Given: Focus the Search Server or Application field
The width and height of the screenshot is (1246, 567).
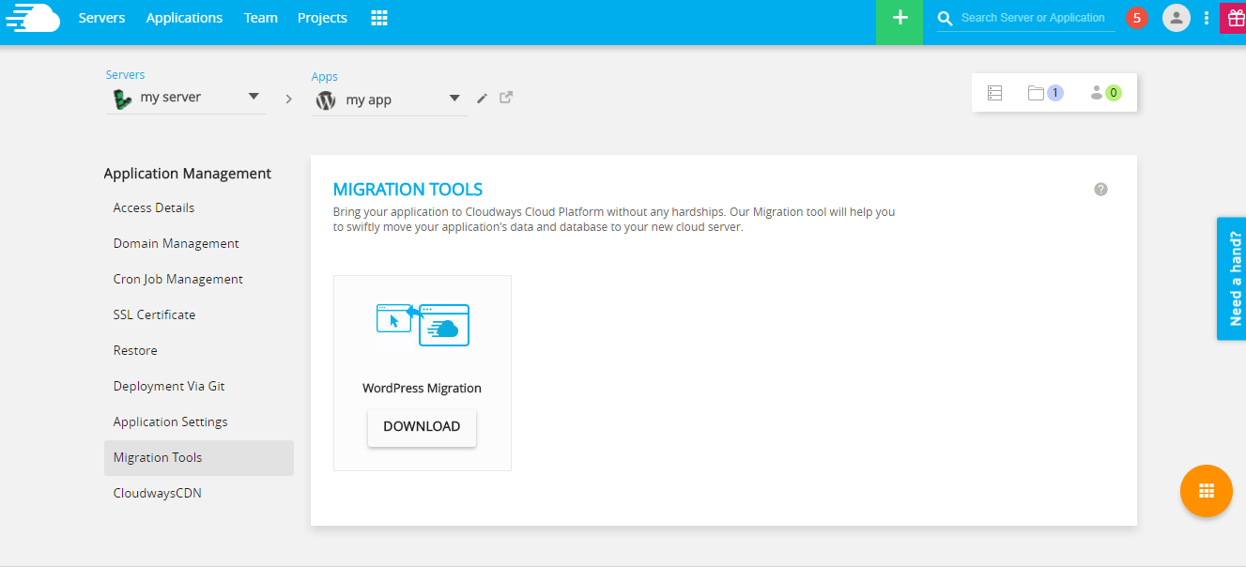Looking at the screenshot, I should (x=1037, y=18).
